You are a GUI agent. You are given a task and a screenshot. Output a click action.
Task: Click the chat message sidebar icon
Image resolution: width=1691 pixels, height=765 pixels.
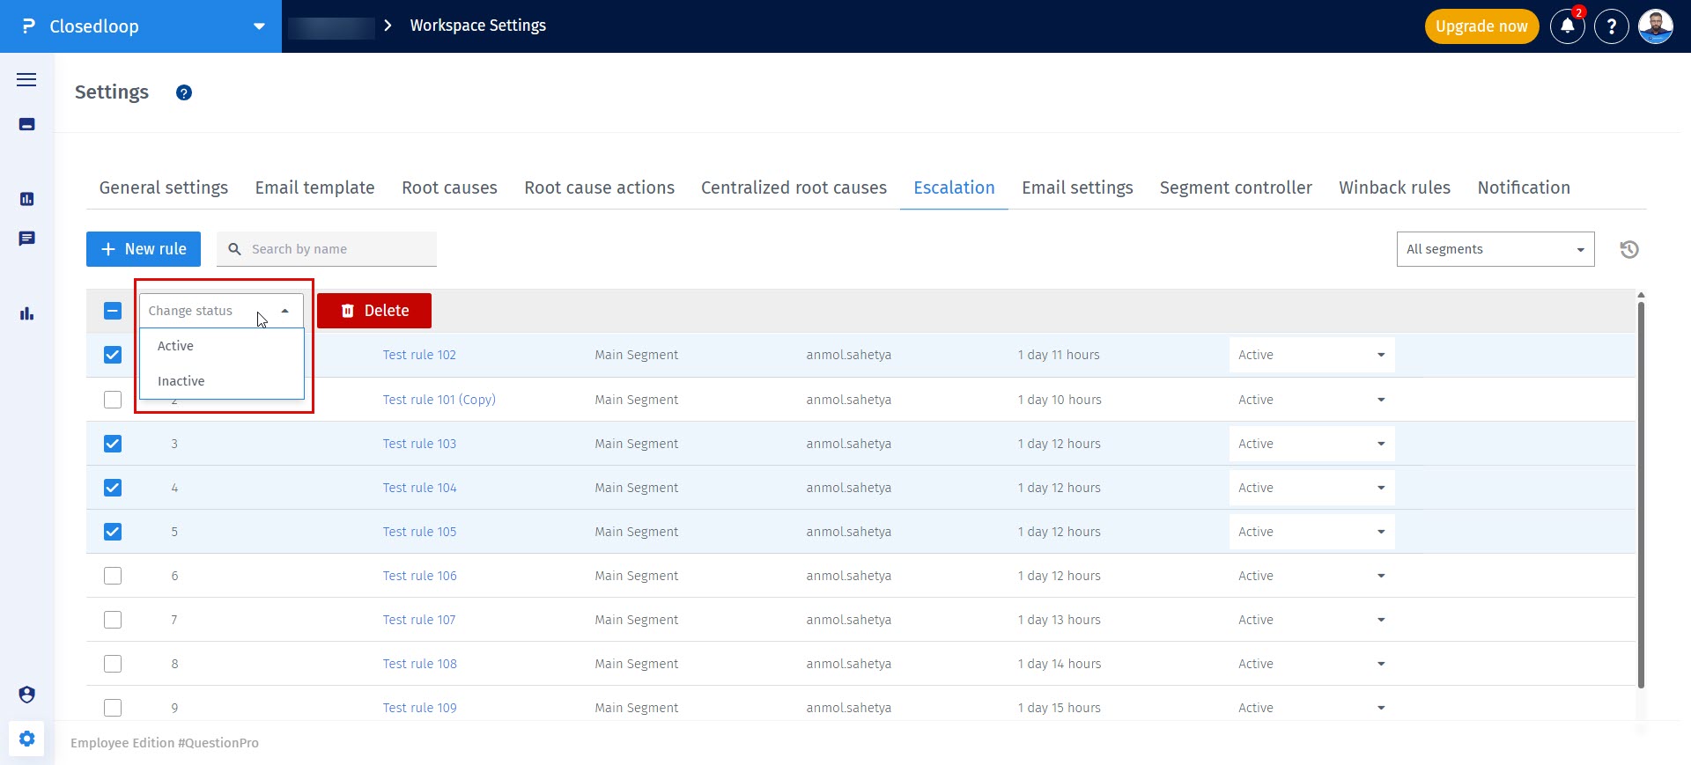point(26,239)
